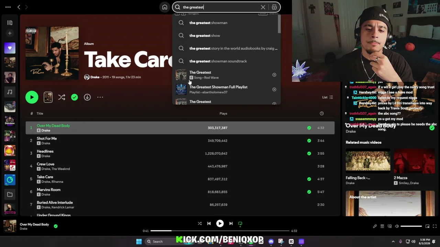Toggle album saved checkmark under the title
This screenshot has height=247, width=440.
pyautogui.click(x=74, y=97)
